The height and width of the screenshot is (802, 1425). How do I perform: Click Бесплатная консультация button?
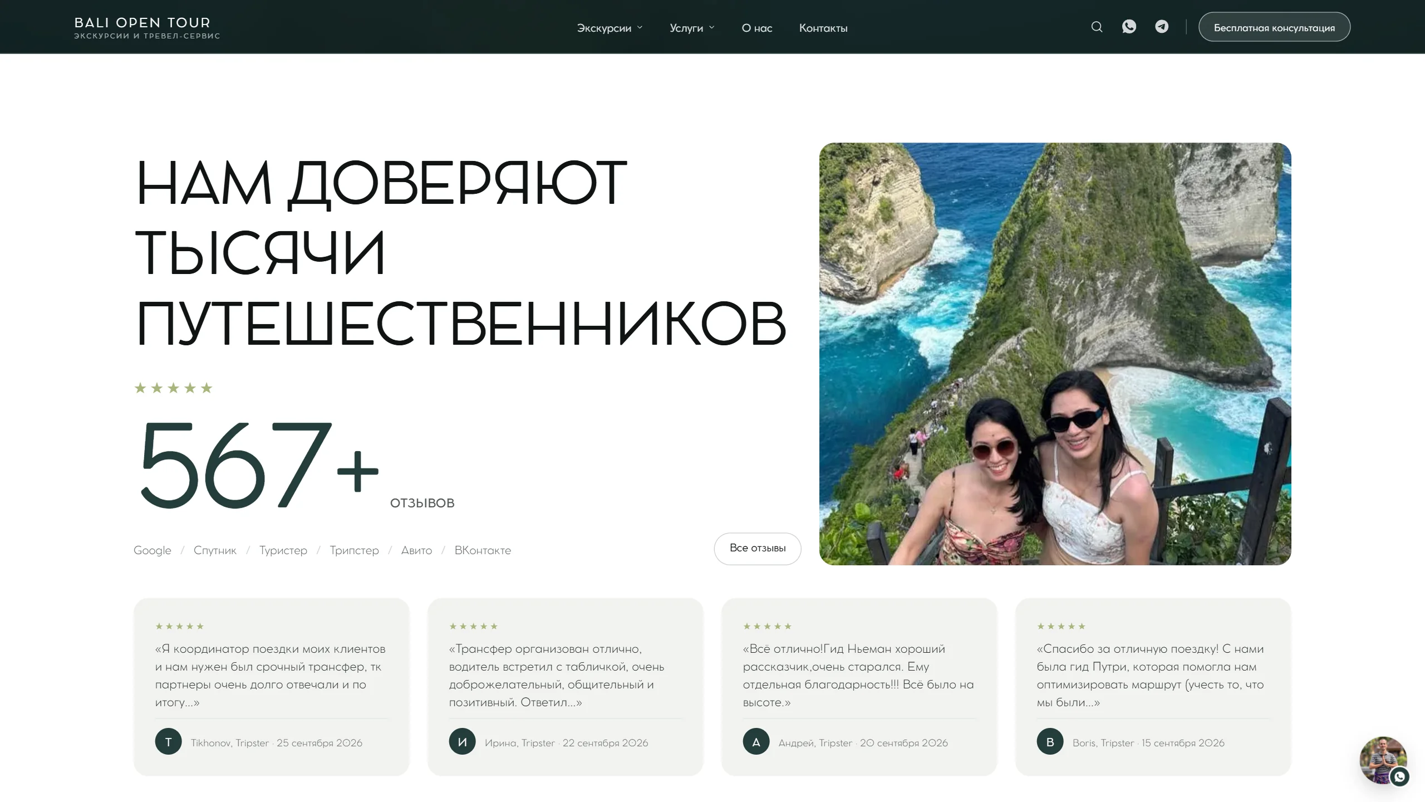[1274, 27]
